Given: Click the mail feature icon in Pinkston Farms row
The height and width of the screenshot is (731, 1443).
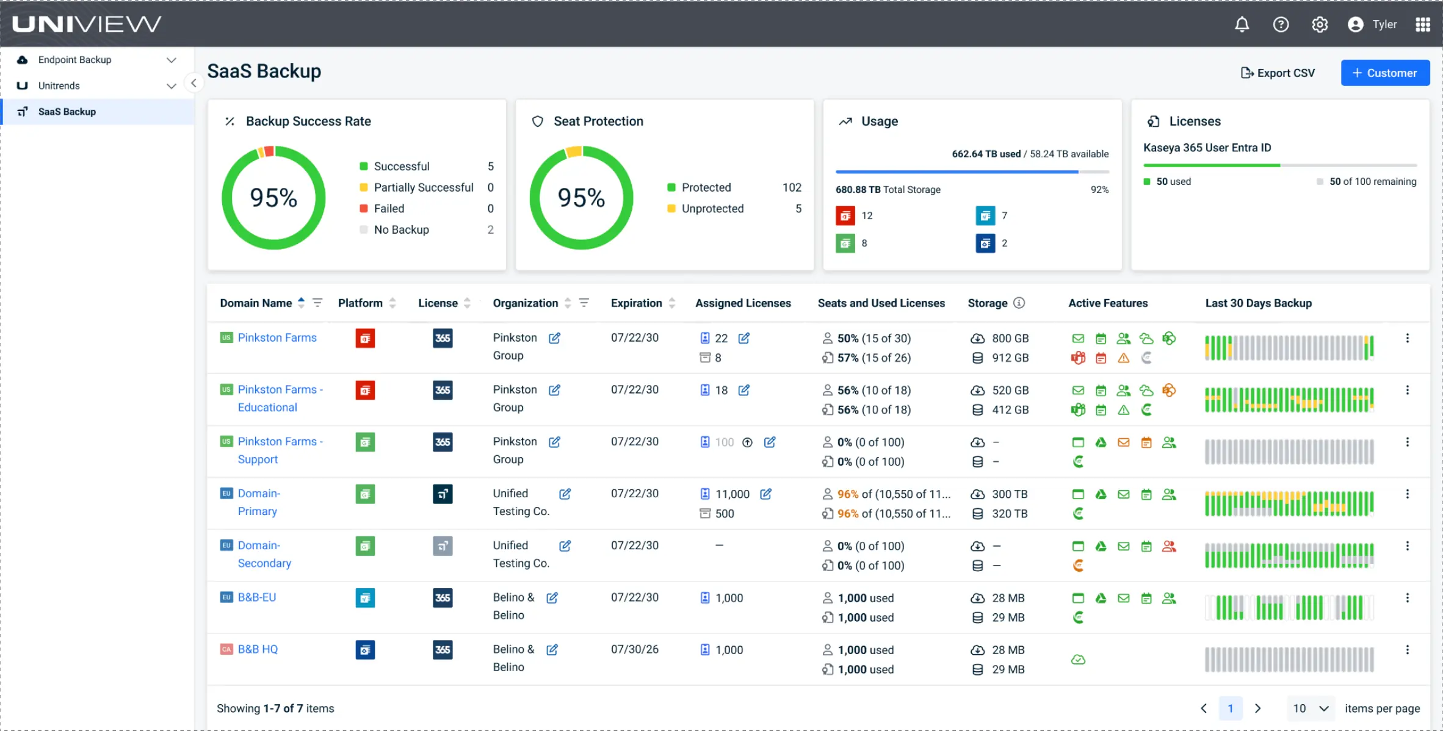Looking at the screenshot, I should coord(1078,338).
